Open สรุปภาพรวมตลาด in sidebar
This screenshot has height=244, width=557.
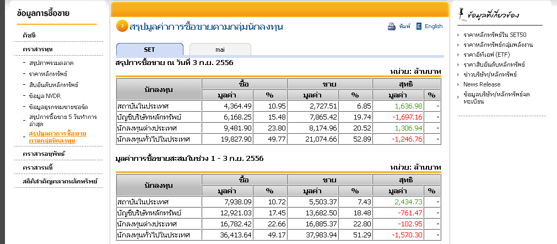51,63
